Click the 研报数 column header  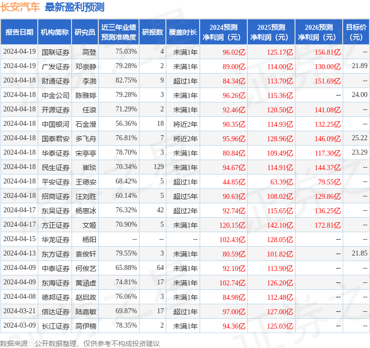152,32
